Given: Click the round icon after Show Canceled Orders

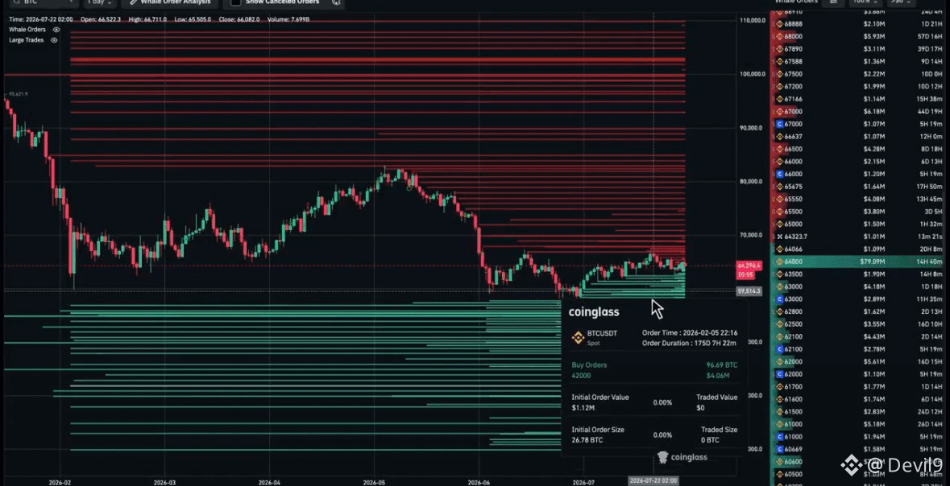Looking at the screenshot, I should [336, 2].
